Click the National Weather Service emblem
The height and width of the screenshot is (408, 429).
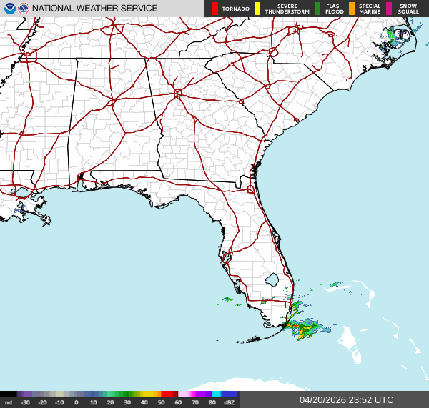pyautogui.click(x=24, y=9)
